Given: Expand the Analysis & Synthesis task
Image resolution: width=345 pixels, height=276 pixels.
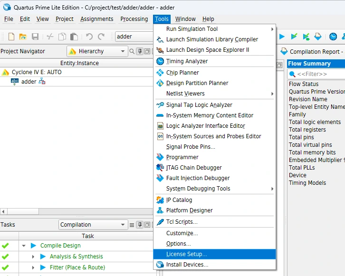Looking at the screenshot, I should (x=33, y=257).
